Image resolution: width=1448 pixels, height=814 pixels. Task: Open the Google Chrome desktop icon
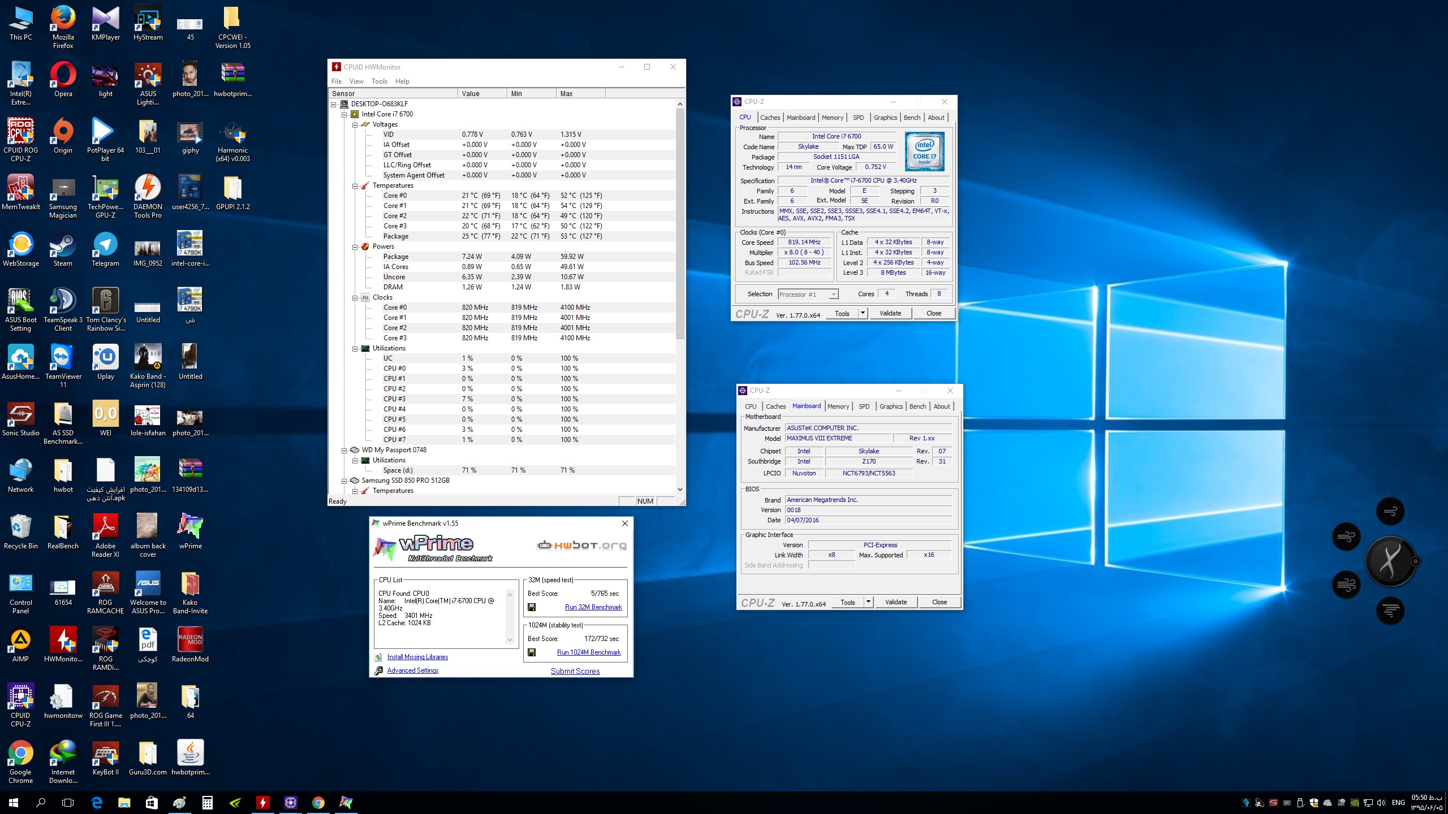coord(21,762)
